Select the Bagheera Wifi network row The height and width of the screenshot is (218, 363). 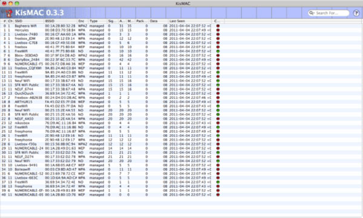coord(181,26)
